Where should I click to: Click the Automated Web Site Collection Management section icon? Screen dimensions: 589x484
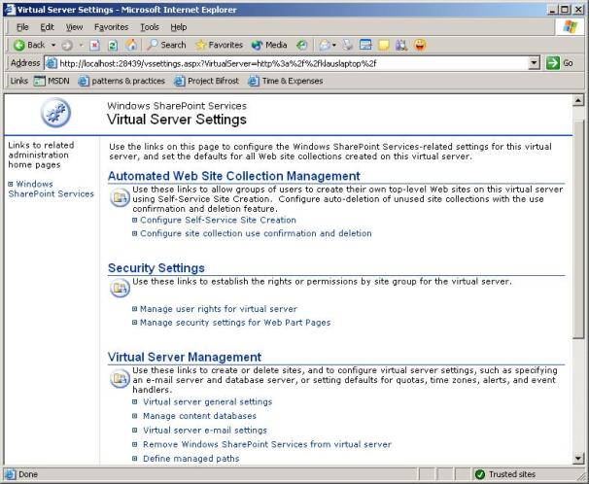(120, 197)
